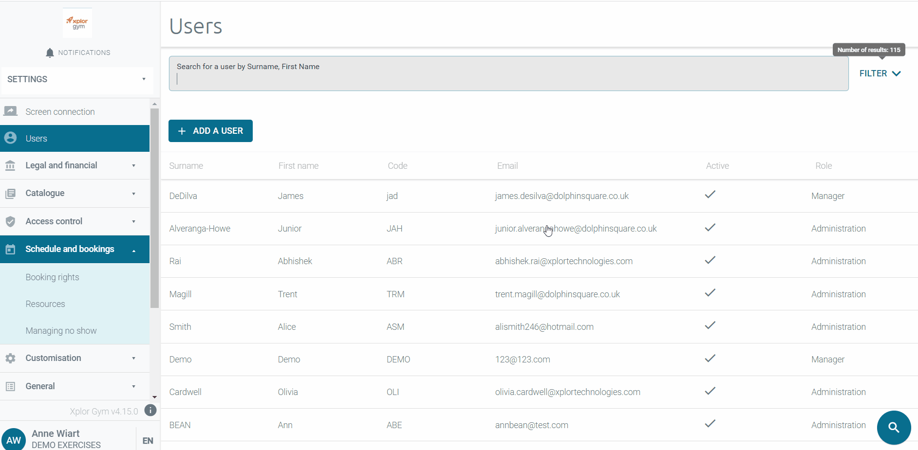The image size is (918, 450).
Task: Collapse Schedule and bookings arrow
Action: (x=133, y=250)
